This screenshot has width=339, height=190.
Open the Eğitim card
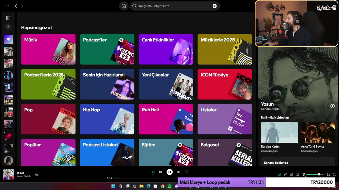point(166,153)
